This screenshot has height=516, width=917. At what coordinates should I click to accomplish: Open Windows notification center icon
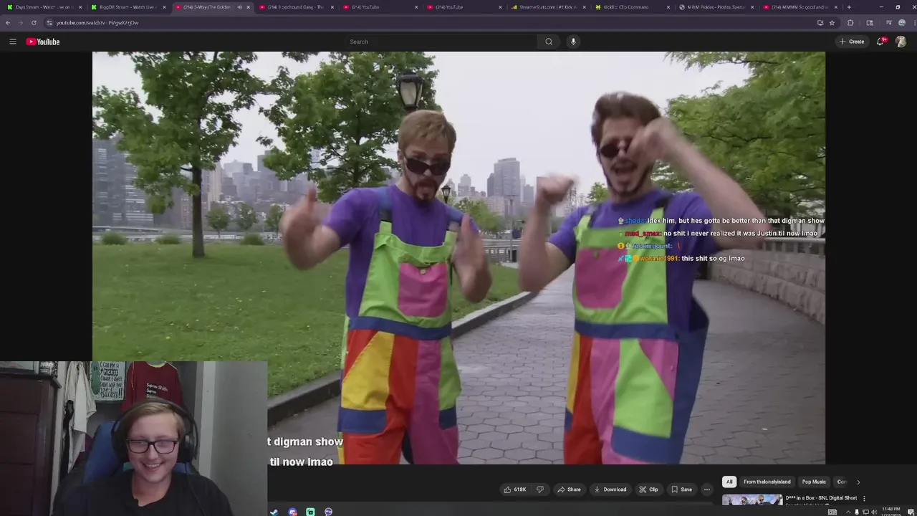tap(911, 512)
